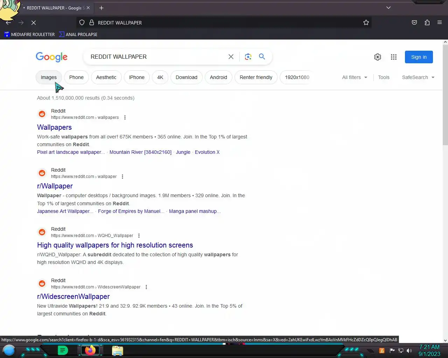Viewport: 448px width, 358px height.
Task: Open more options for WQHD_Wallpaper result
Action: click(x=139, y=236)
